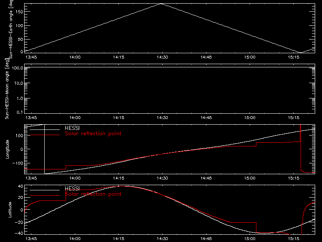
Task: Click 15:15 time label under Latitude plot
Action: pos(294,239)
